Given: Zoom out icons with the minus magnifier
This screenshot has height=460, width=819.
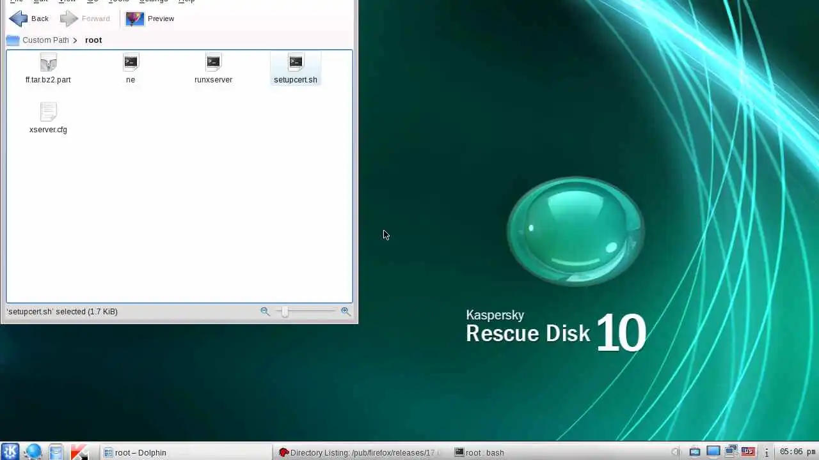Looking at the screenshot, I should pyautogui.click(x=265, y=311).
